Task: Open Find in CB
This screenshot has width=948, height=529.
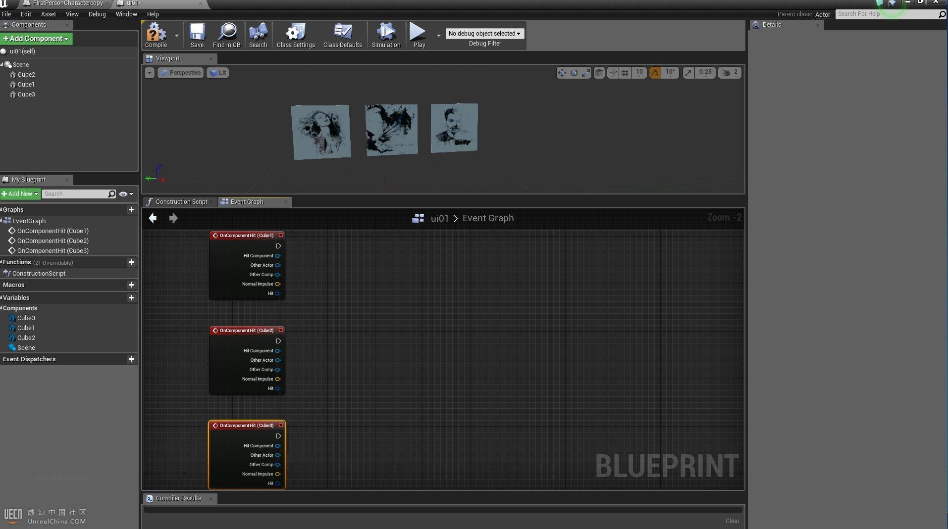Action: (x=227, y=35)
